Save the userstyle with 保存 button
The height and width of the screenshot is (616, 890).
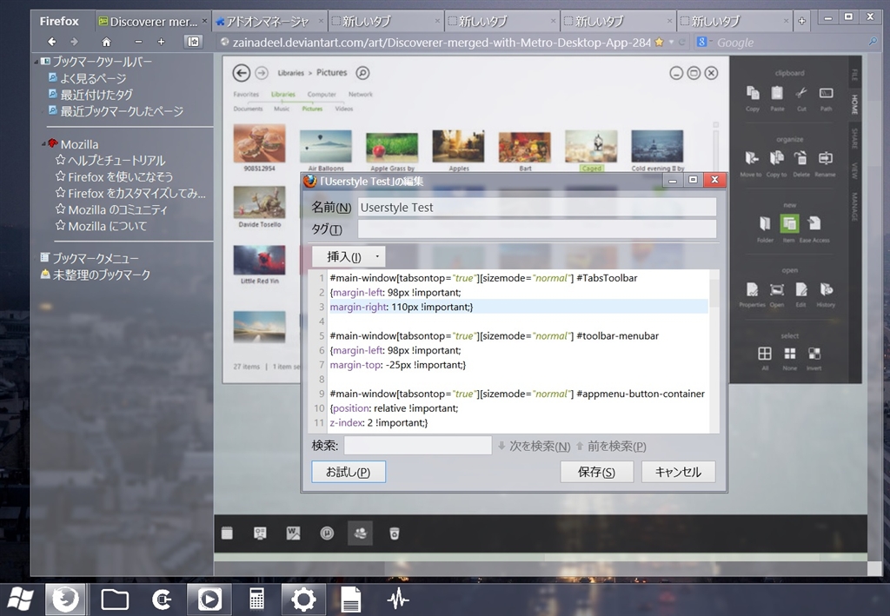(596, 472)
